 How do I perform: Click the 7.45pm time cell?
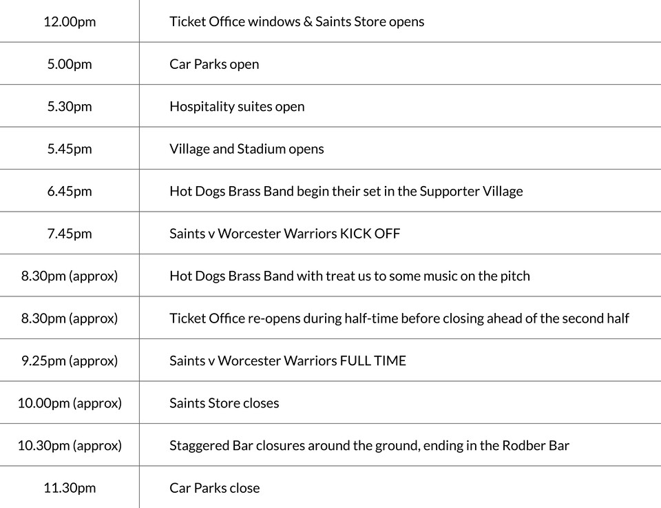[x=70, y=234]
